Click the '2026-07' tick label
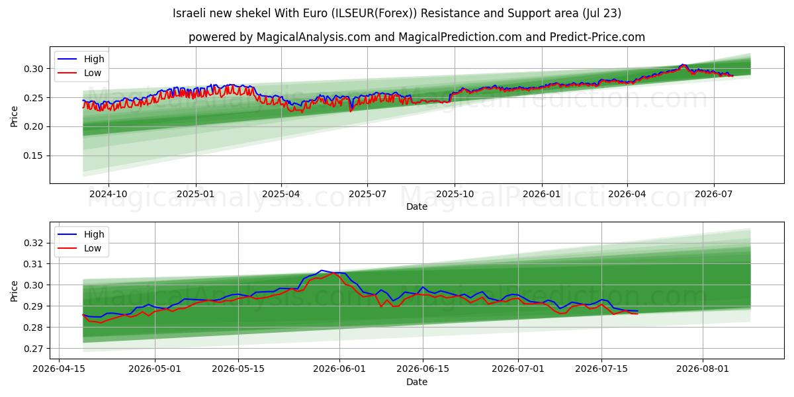 tap(713, 194)
